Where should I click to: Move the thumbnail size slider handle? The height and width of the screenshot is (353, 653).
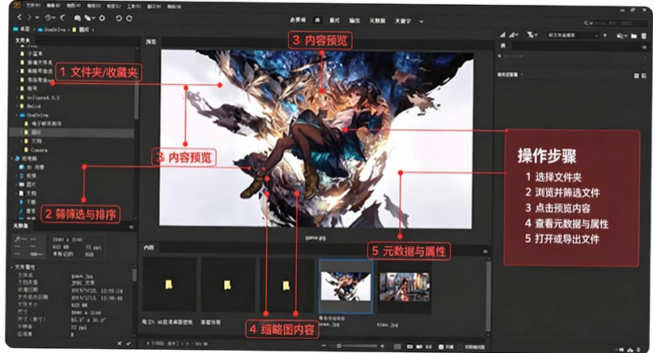(339, 346)
